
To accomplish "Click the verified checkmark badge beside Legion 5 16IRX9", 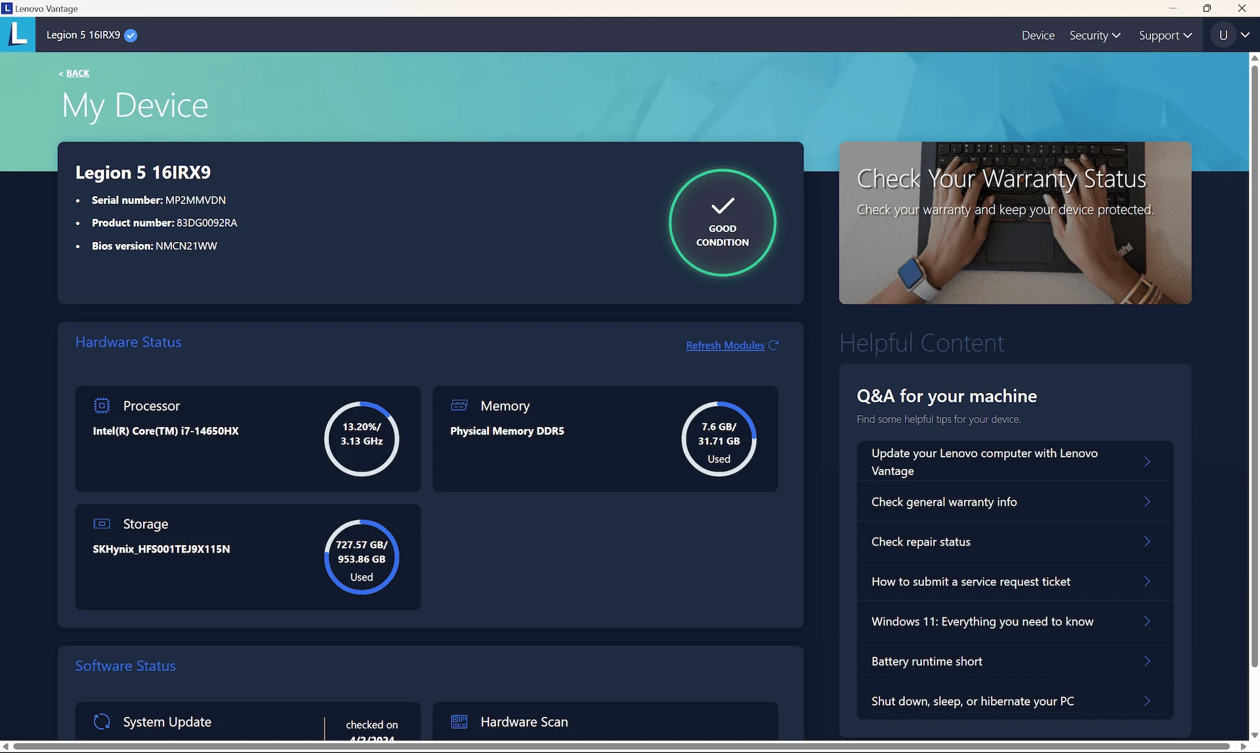I will [x=131, y=35].
